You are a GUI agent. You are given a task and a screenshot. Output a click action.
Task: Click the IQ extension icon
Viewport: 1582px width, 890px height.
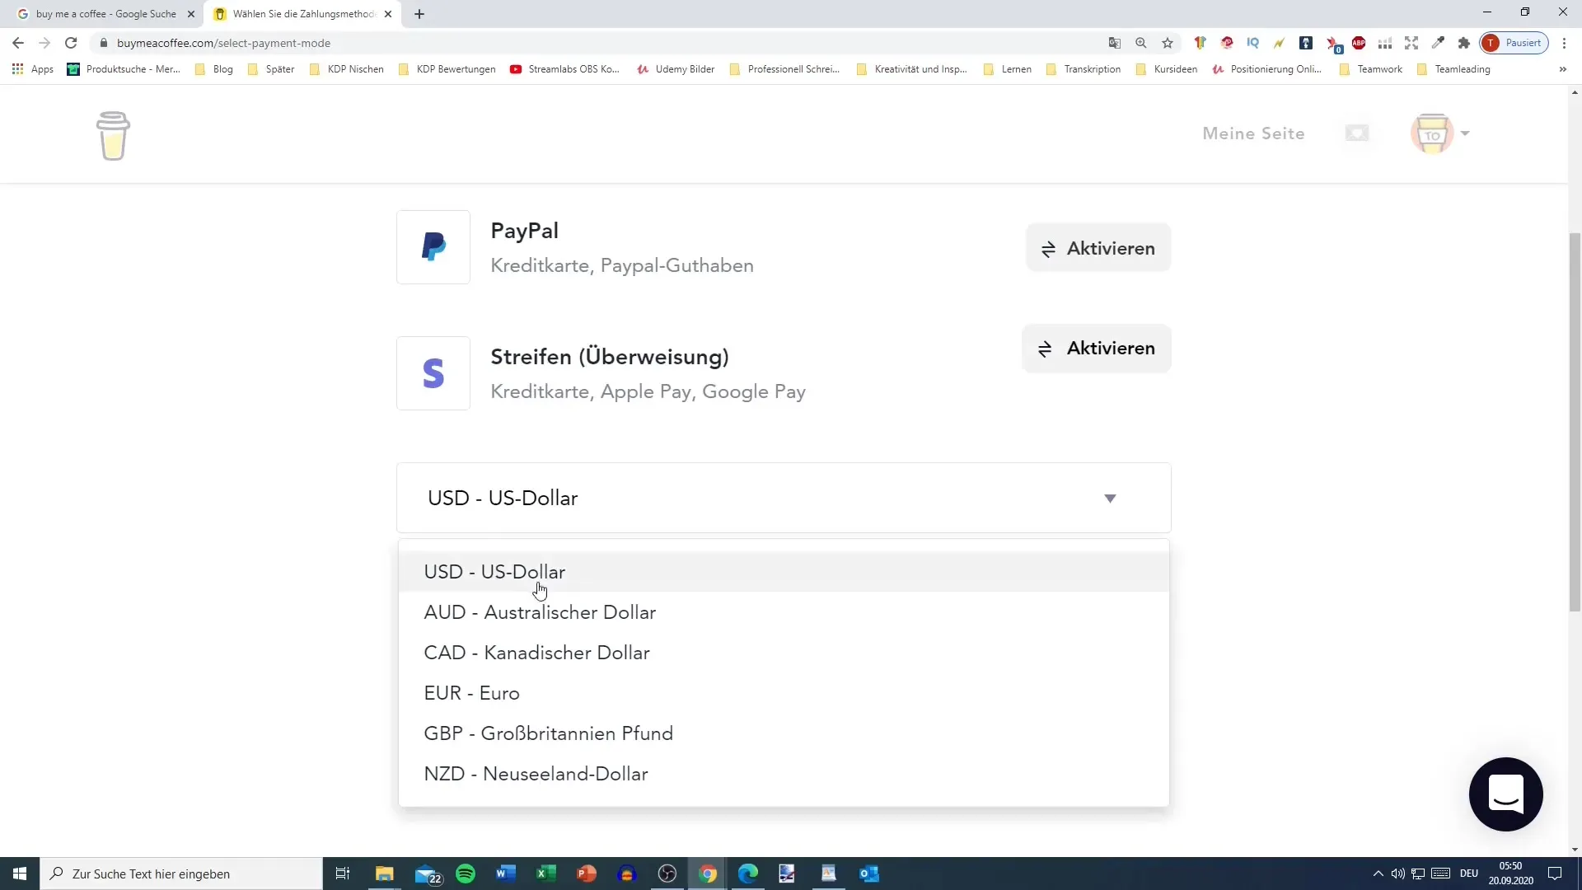[x=1253, y=43]
